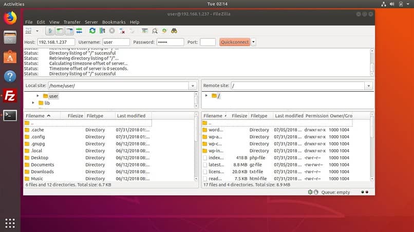Toggle directory comparison icon
414x232 pixels.
click(155, 31)
